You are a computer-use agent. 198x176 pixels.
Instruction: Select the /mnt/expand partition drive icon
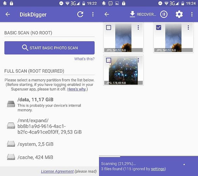11,126
